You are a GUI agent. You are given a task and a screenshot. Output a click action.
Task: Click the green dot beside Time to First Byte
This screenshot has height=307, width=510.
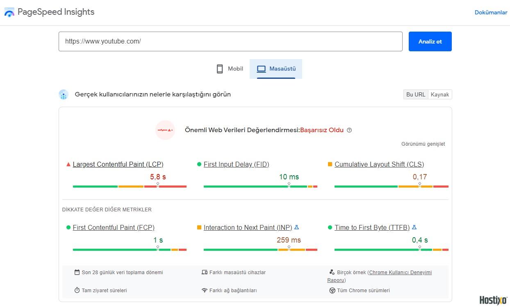(x=330, y=227)
